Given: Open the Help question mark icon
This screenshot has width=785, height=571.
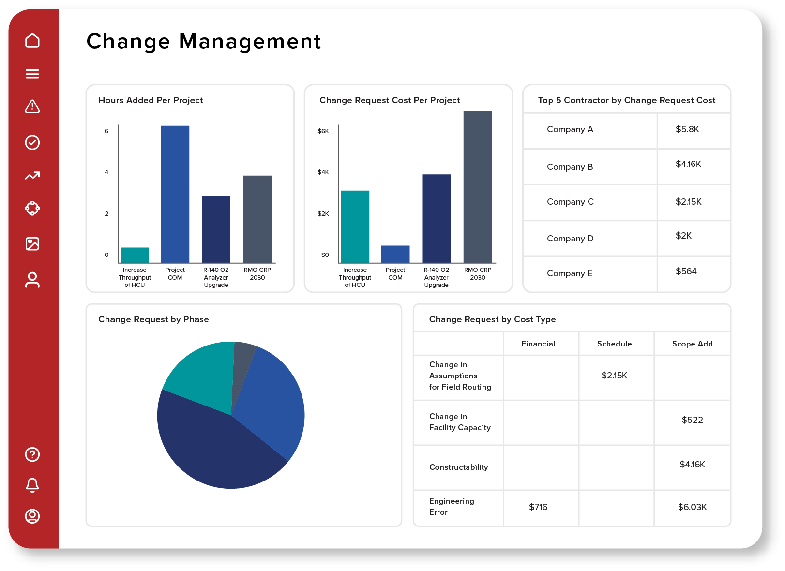Looking at the screenshot, I should point(32,455).
